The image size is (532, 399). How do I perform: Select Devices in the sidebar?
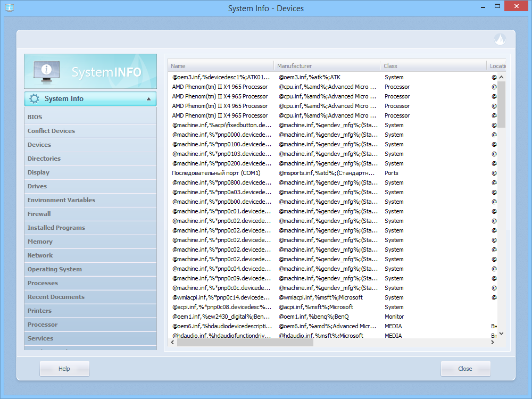(x=90, y=145)
